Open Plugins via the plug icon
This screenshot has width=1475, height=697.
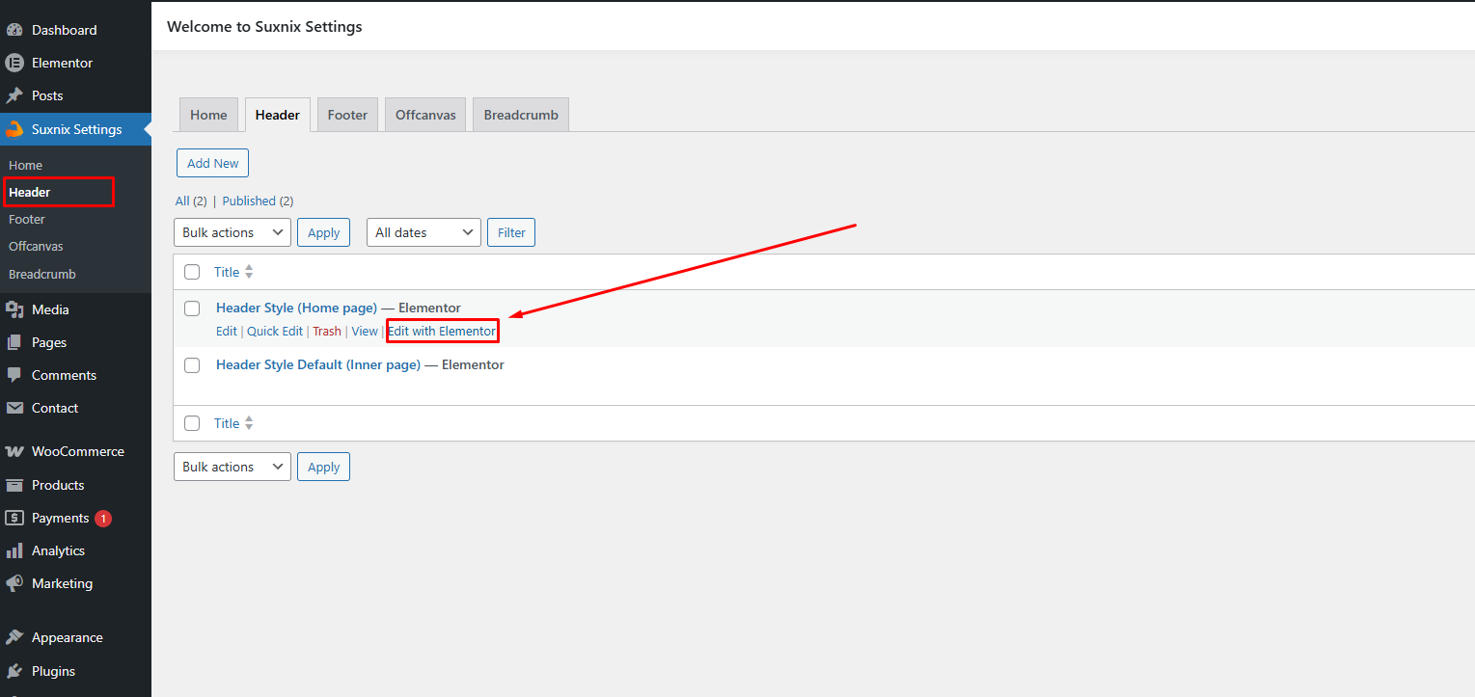coord(14,671)
